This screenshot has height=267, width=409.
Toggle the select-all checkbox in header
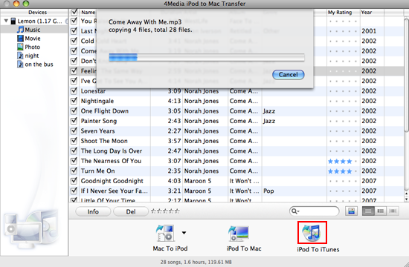click(x=74, y=12)
